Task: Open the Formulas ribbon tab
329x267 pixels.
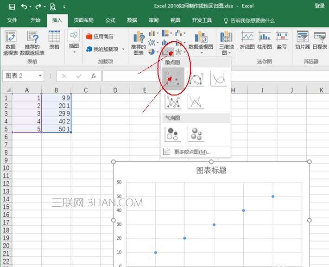Action: pos(110,20)
